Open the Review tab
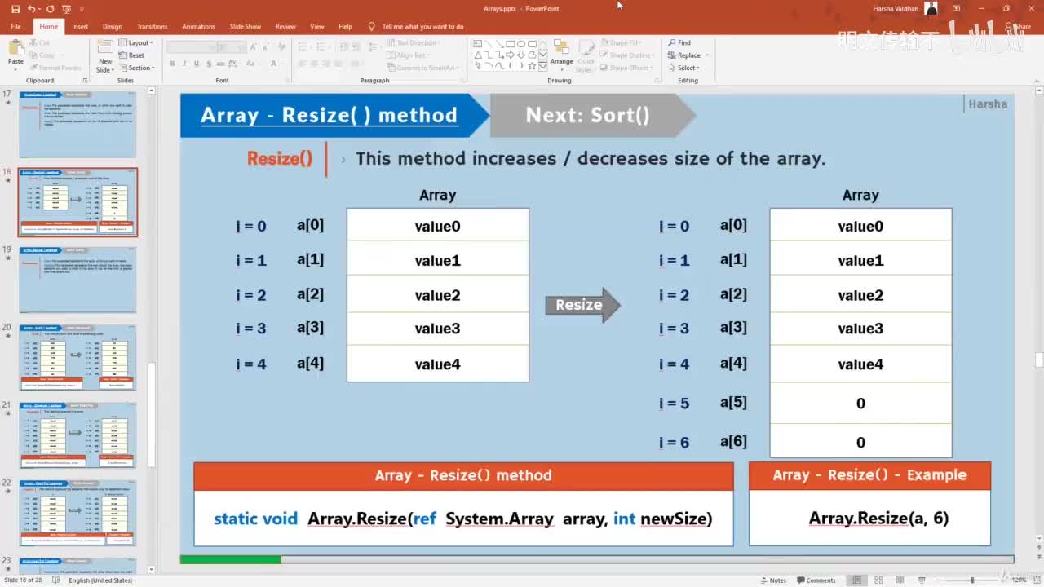 click(285, 26)
